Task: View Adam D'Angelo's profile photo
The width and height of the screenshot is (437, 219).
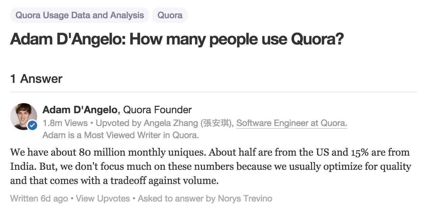Action: [24, 117]
